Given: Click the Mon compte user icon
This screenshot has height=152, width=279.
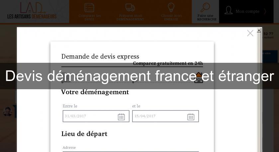Looking at the screenshot, I should [x=229, y=11].
